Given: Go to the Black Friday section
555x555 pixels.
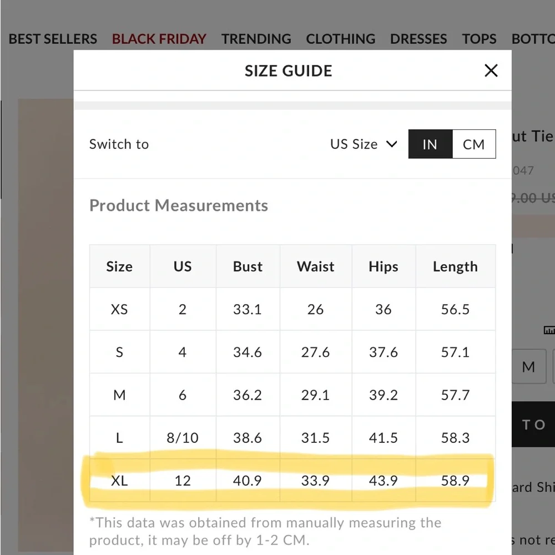Looking at the screenshot, I should (x=159, y=39).
